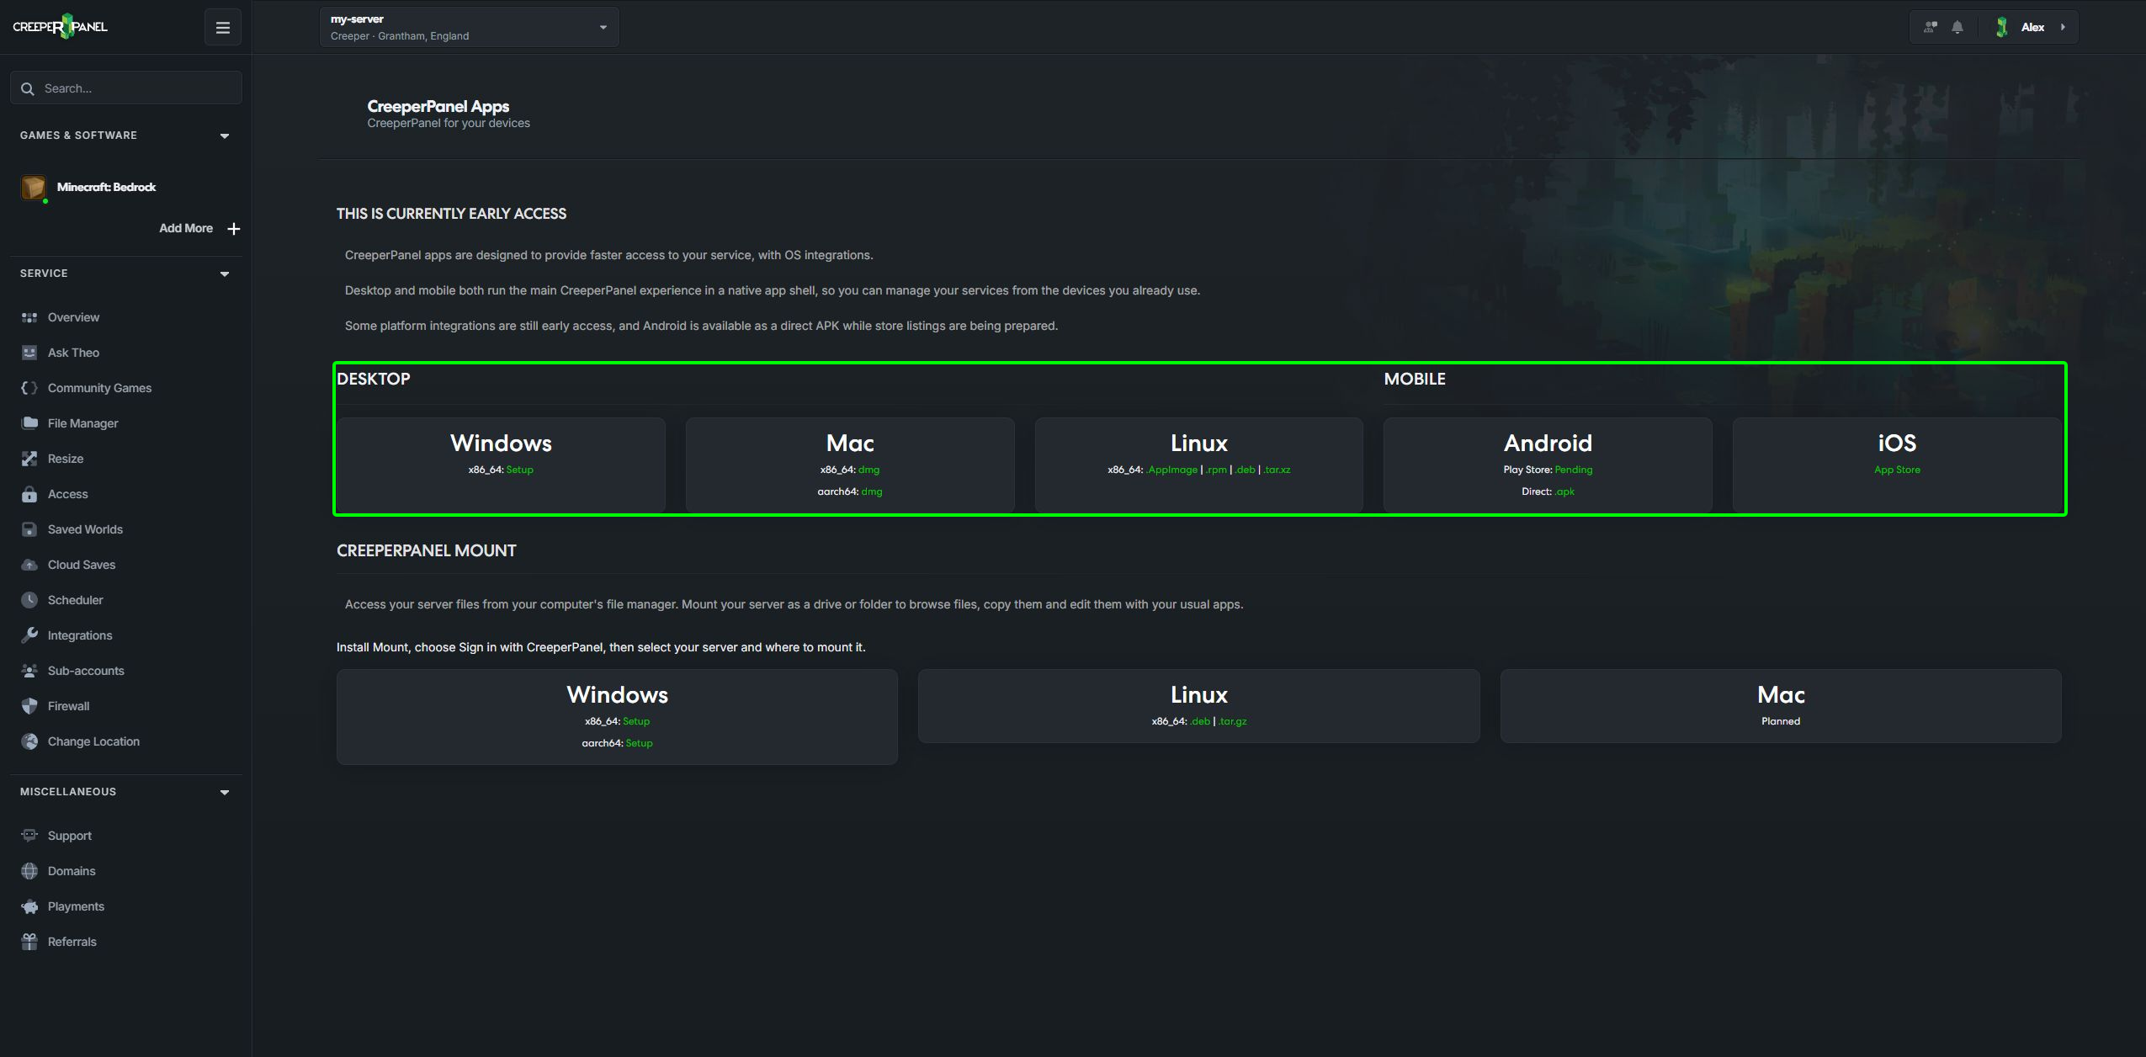Collapse the Service section
The height and width of the screenshot is (1057, 2146).
pos(225,274)
